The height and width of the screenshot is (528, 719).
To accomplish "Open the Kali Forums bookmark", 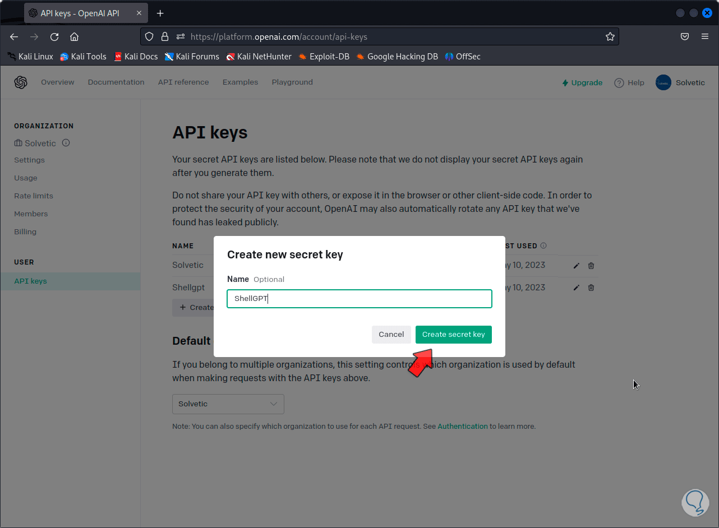I will pos(192,57).
